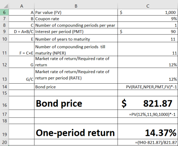The height and width of the screenshot is (146, 178).
Task: Select row 7 header
Action: pyautogui.click(x=4, y=19)
